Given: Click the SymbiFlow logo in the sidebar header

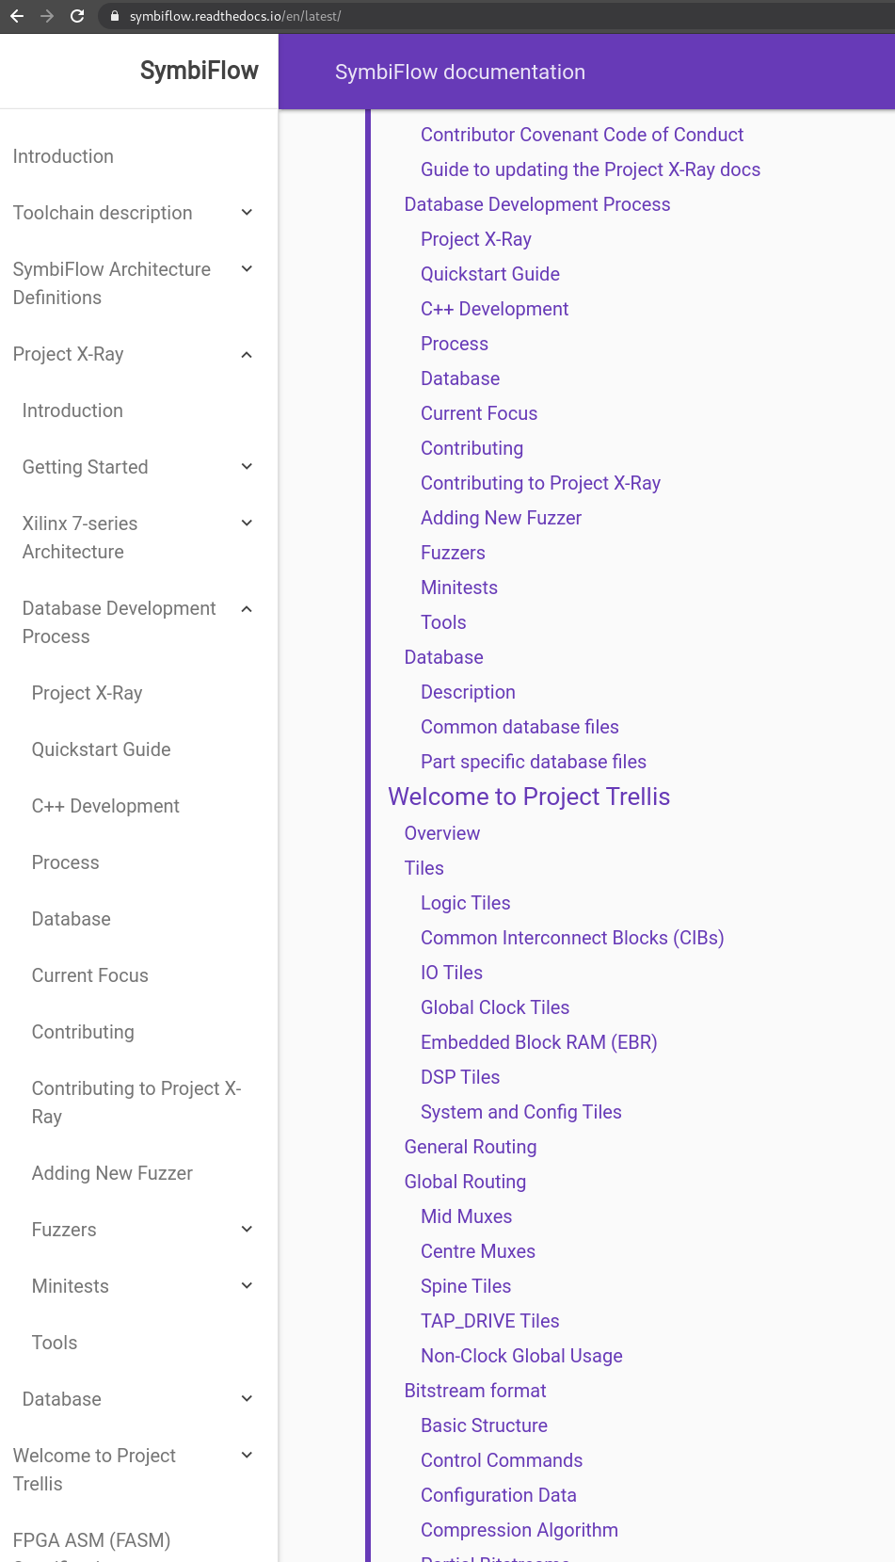Looking at the screenshot, I should pos(199,71).
